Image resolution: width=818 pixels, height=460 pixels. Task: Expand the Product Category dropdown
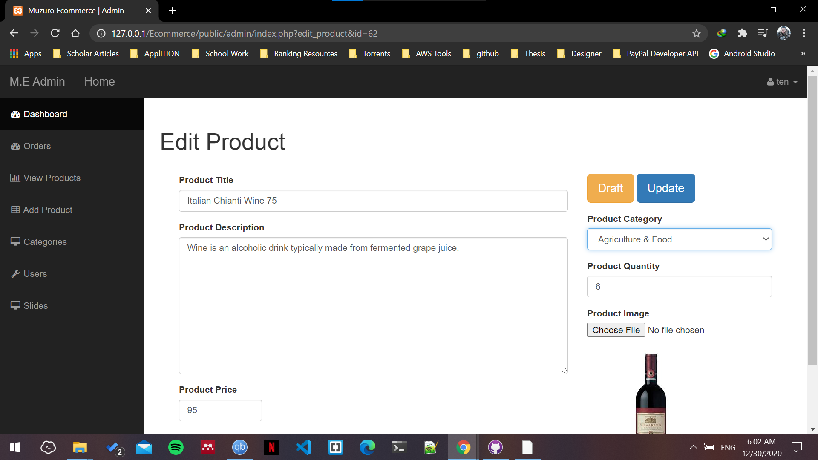coord(679,239)
